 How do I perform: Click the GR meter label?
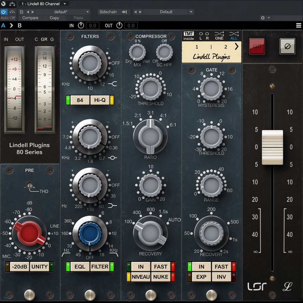(44, 39)
